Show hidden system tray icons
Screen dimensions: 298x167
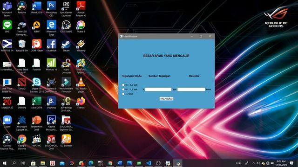(x=253, y=163)
